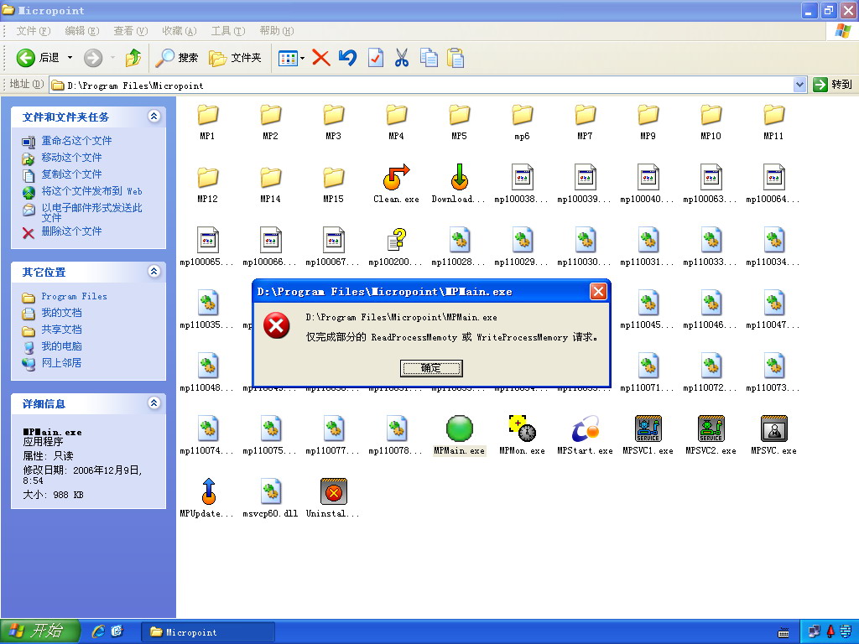The width and height of the screenshot is (859, 644).
Task: Click the 转到 Go button
Action: pyautogui.click(x=833, y=85)
